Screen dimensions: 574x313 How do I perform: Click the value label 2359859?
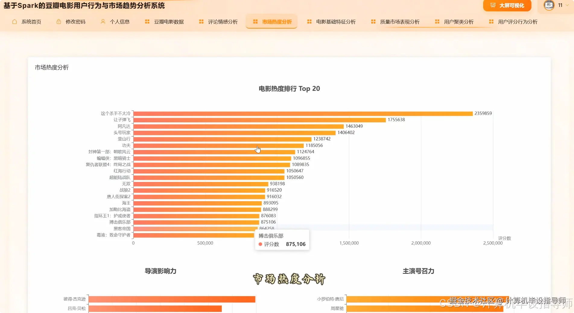tap(483, 113)
